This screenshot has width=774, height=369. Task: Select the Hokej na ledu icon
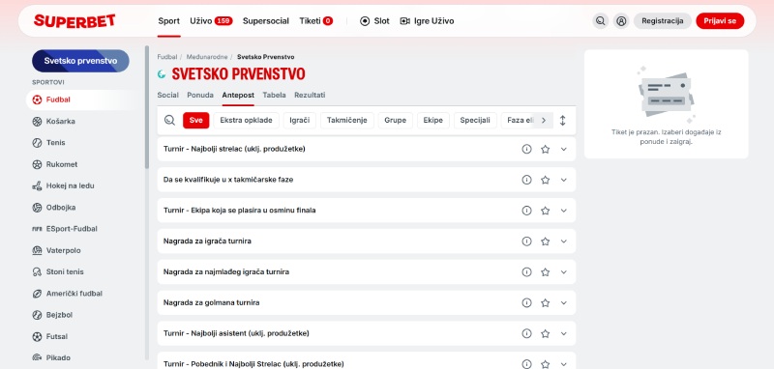click(x=37, y=185)
